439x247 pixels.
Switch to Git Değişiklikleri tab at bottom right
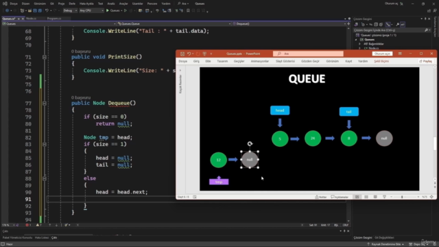pyautogui.click(x=384, y=237)
